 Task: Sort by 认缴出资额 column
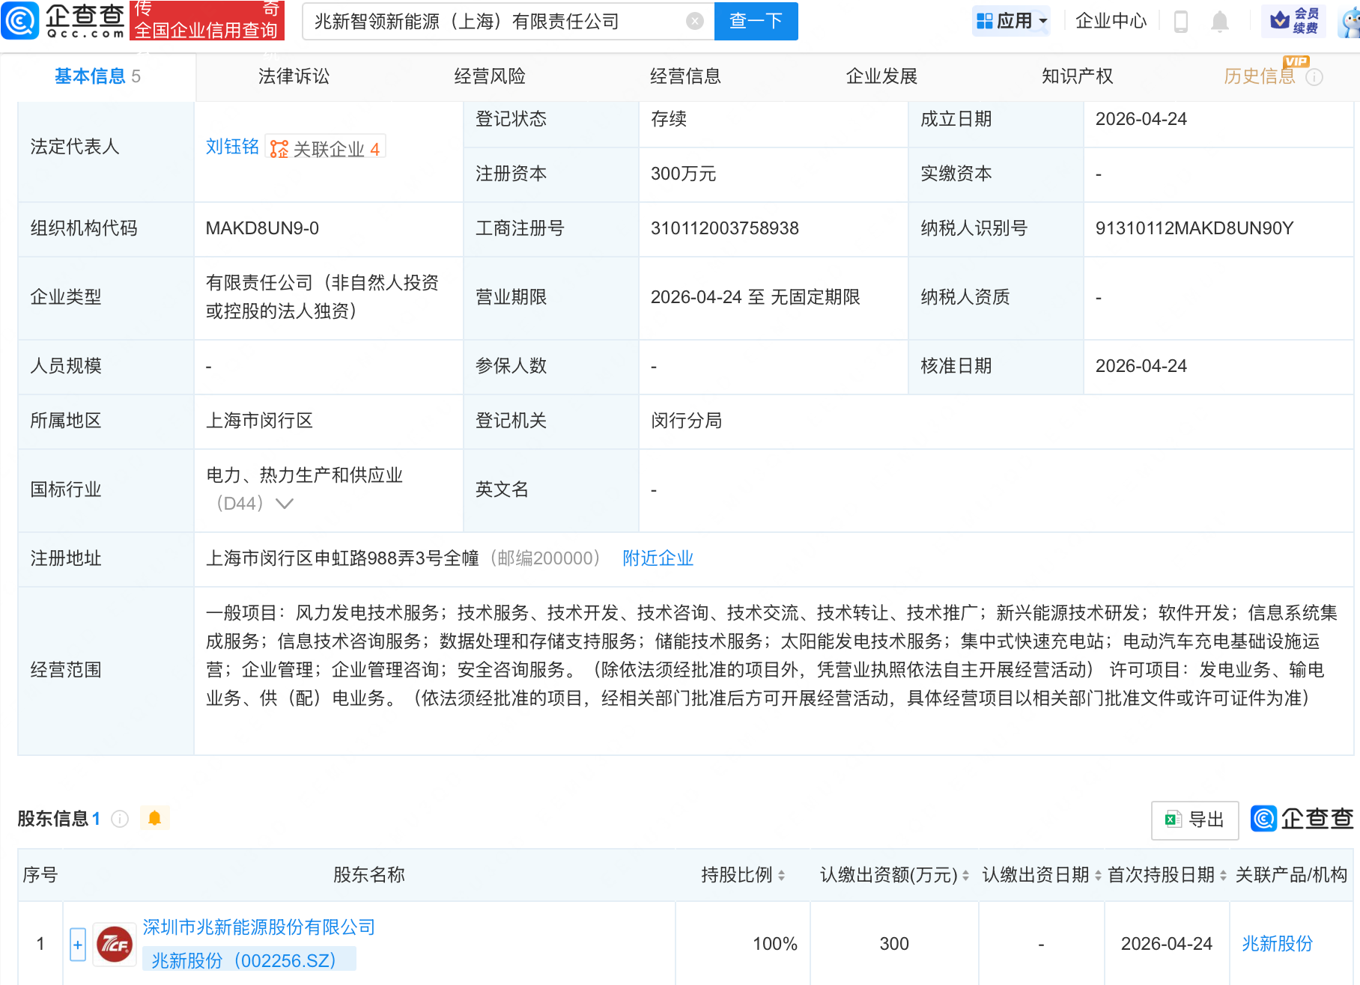tap(965, 875)
